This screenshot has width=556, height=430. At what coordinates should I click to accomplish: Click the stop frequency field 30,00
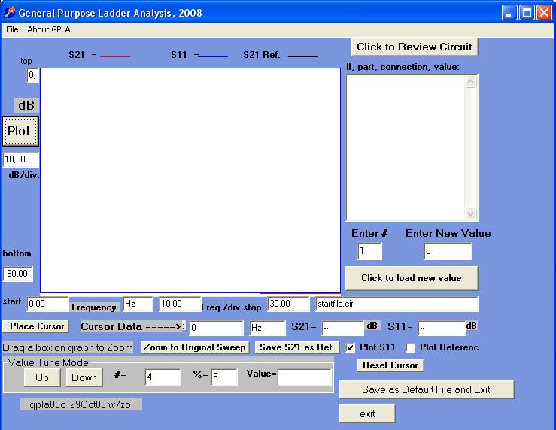(288, 304)
